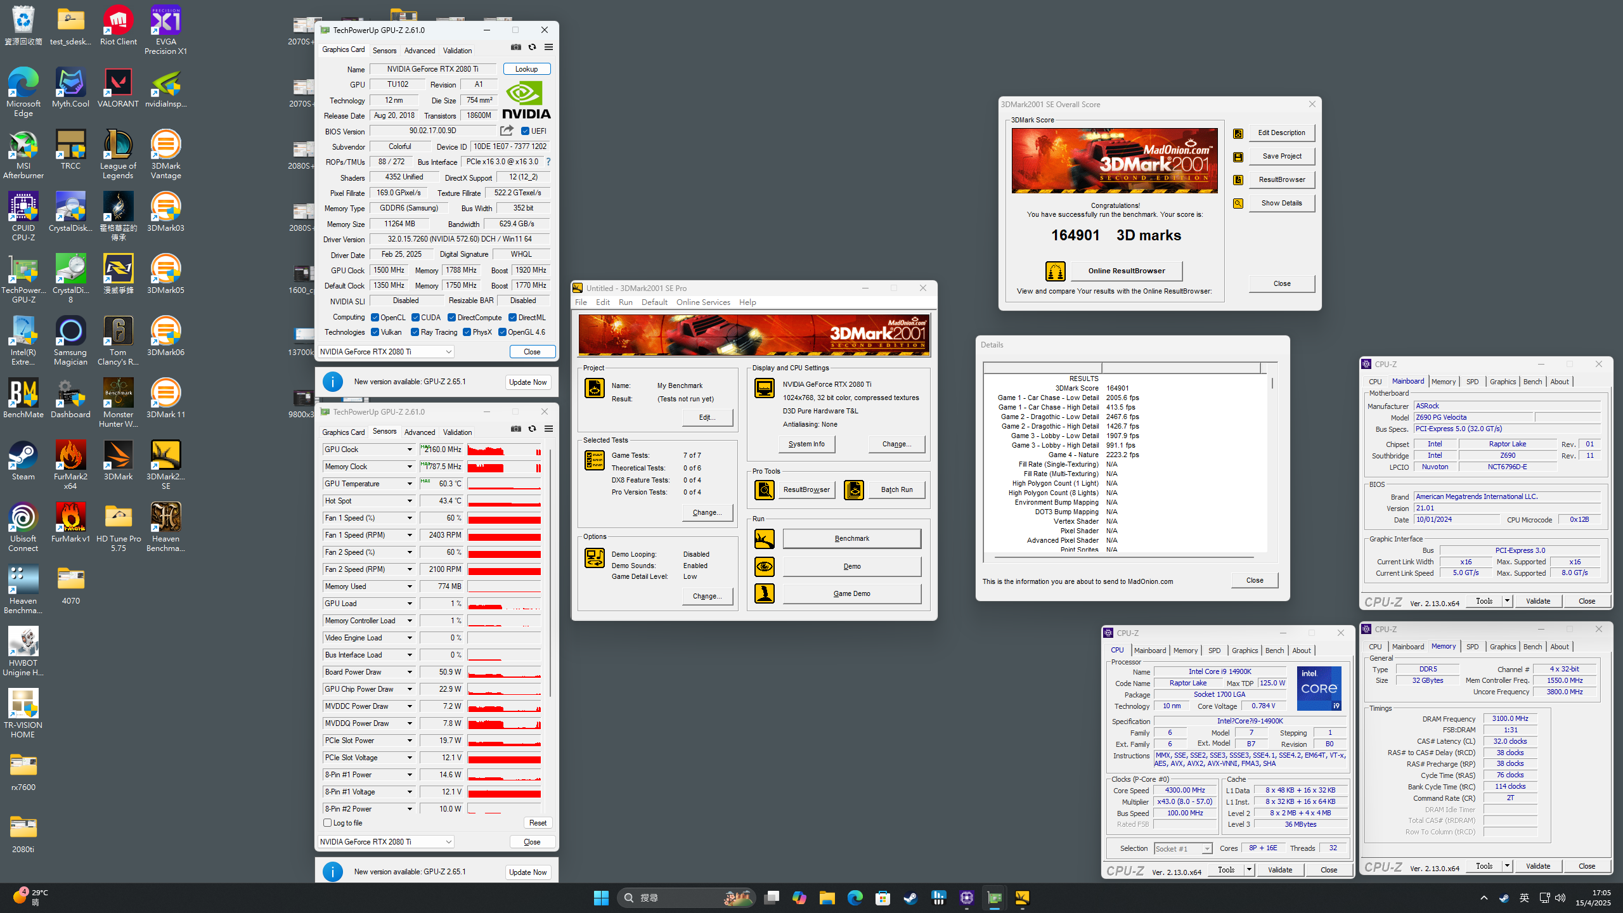This screenshot has height=913, width=1623.
Task: Click the Lookup button in GPU-Z
Action: [x=526, y=69]
